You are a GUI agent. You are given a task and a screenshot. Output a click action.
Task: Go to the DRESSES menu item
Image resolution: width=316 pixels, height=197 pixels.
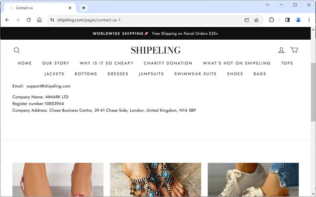[118, 74]
